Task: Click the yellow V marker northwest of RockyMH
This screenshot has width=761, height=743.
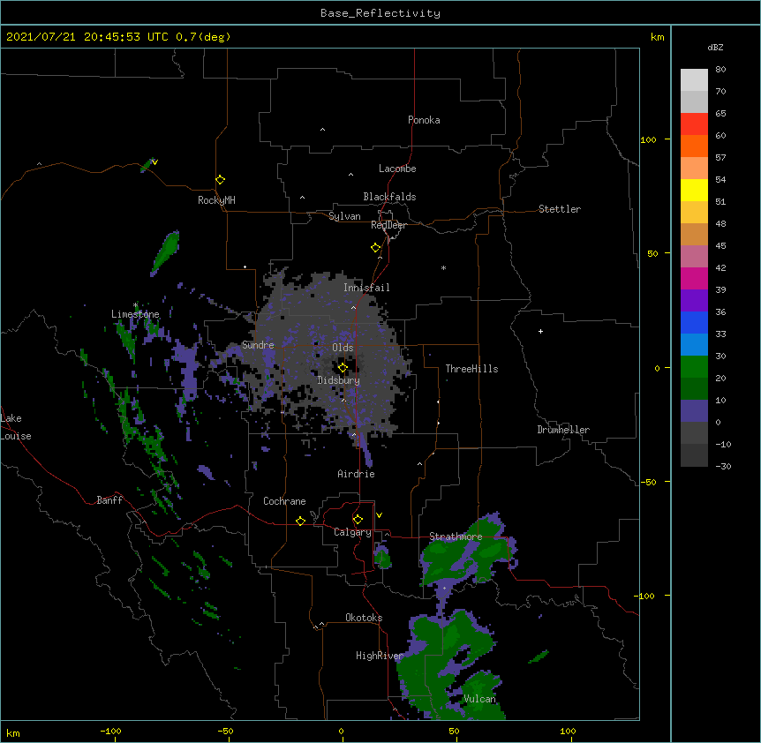Action: 154,162
